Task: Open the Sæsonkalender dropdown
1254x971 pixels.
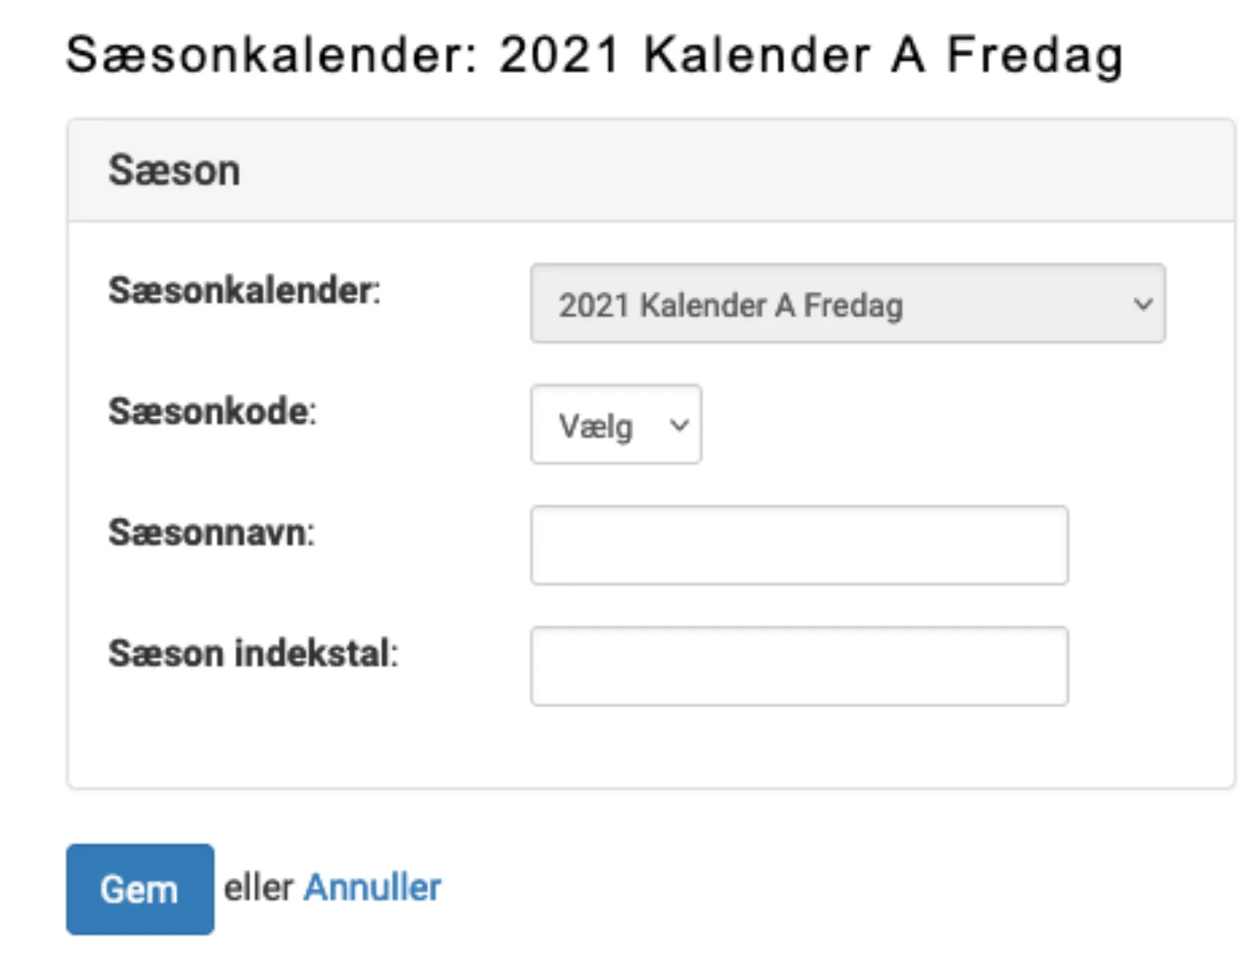Action: 848,304
